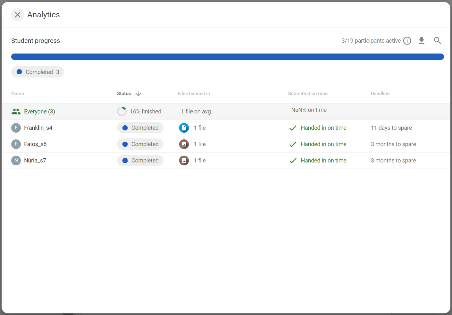
Task: Download the student progress report
Action: click(422, 41)
